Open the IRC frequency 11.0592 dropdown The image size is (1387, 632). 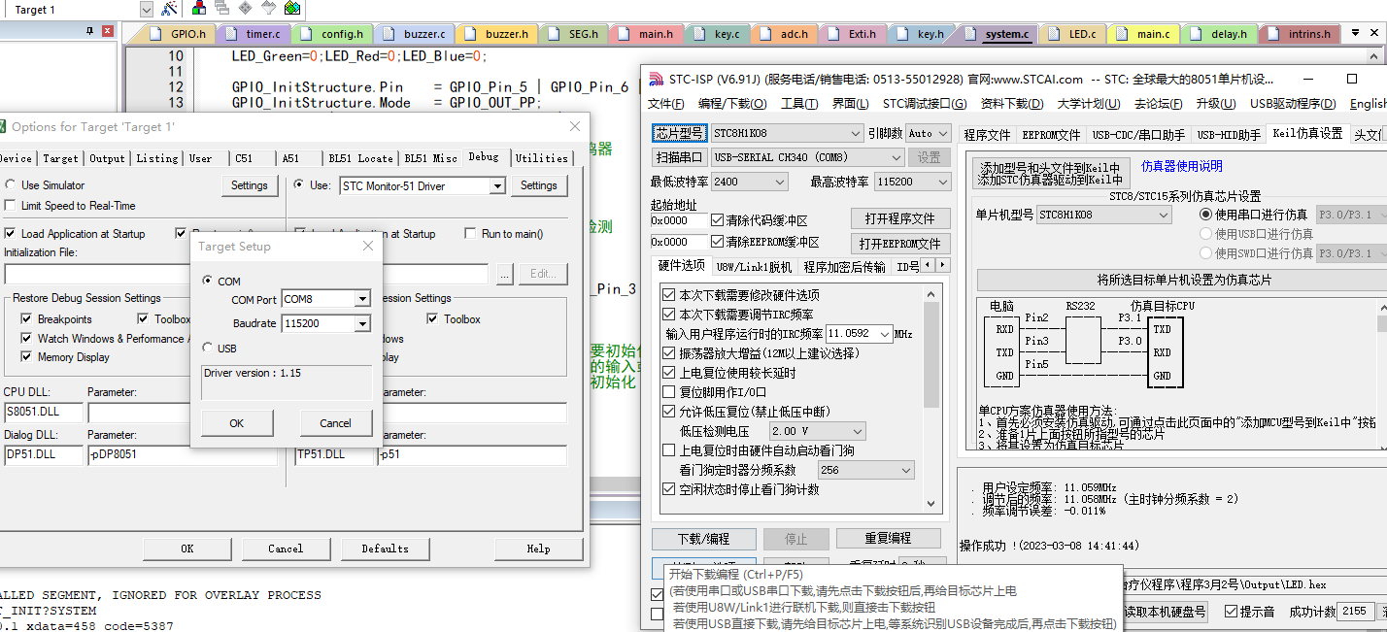[884, 334]
